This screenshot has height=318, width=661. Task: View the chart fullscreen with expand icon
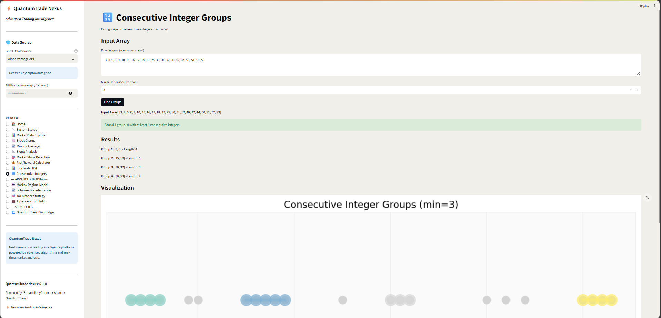[x=647, y=198]
